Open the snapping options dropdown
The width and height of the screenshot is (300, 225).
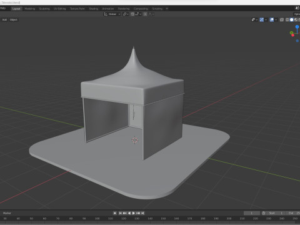coord(138,14)
